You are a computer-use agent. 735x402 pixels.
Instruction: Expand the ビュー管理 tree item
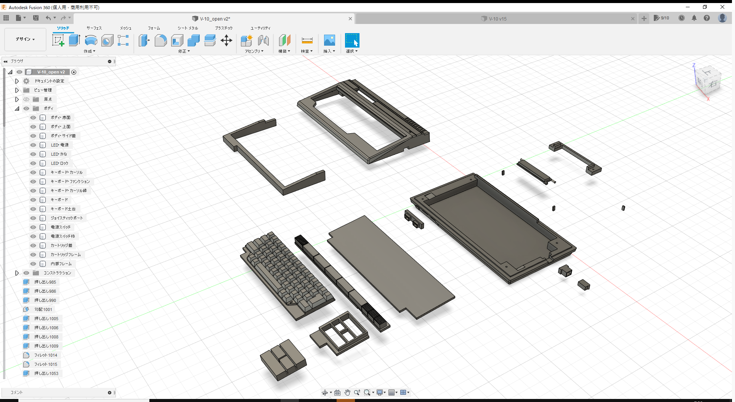click(x=17, y=90)
